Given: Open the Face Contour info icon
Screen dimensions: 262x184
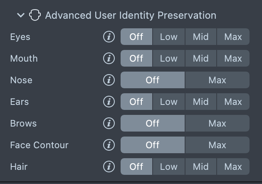Looking at the screenshot, I should point(109,145).
